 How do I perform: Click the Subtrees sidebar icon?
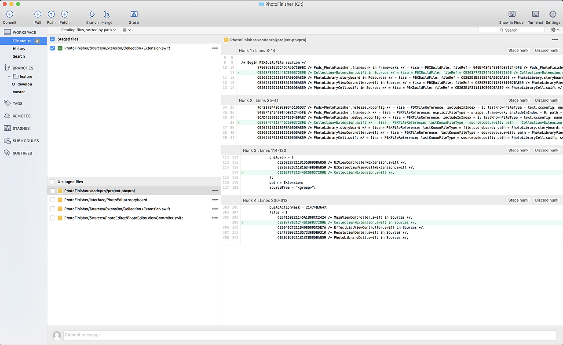point(7,153)
